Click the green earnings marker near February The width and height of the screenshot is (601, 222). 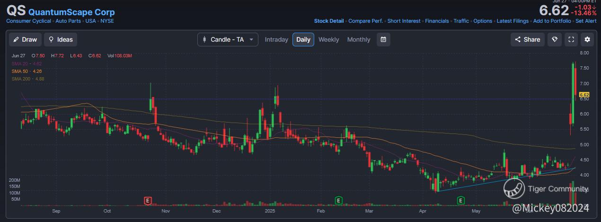point(338,200)
